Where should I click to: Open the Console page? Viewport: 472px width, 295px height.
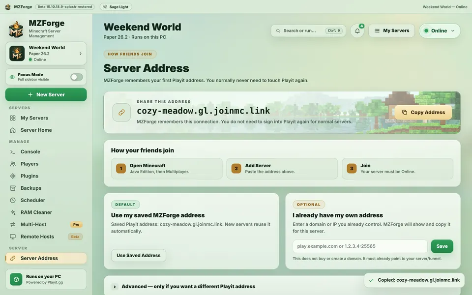coord(46,152)
